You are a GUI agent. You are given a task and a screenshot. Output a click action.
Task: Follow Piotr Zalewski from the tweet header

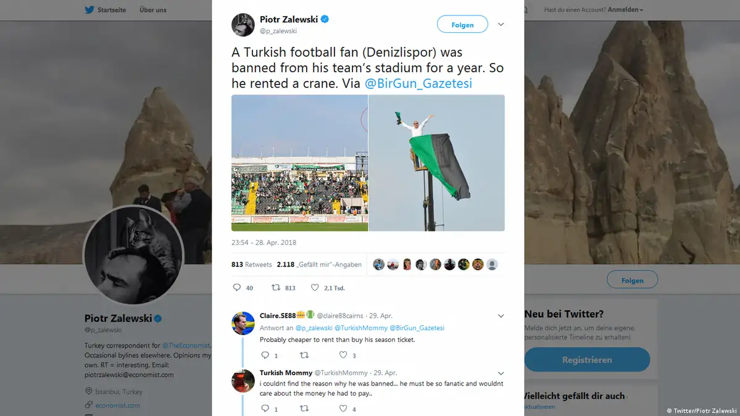coord(462,25)
